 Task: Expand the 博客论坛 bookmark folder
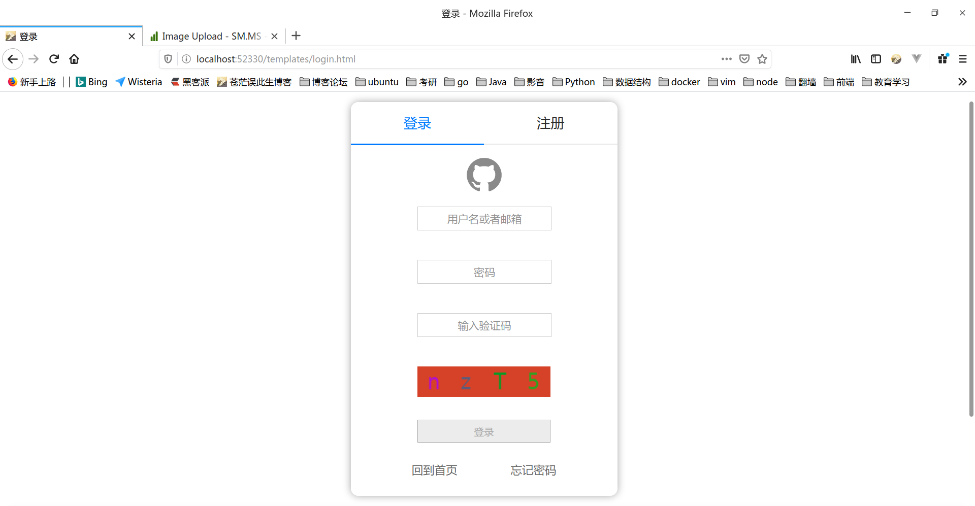(323, 82)
